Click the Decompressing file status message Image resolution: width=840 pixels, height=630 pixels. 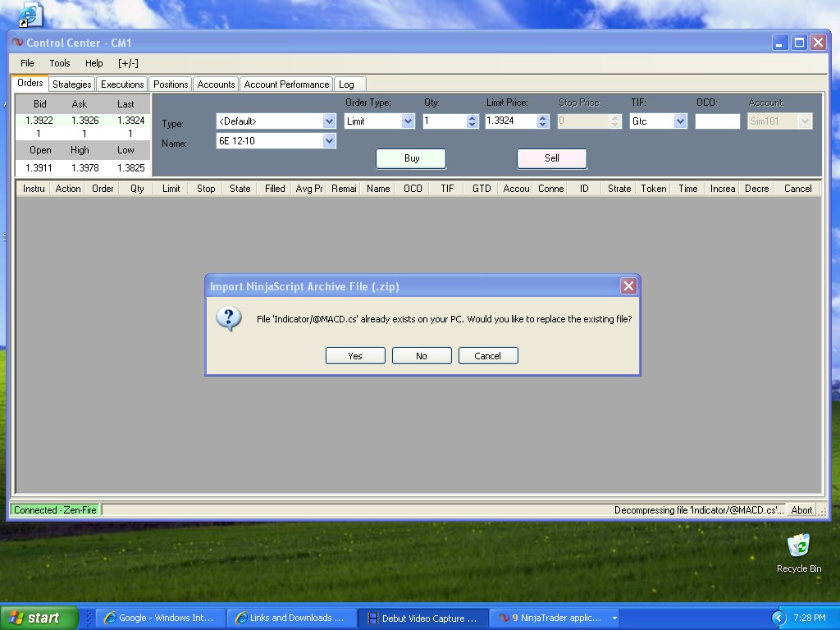[x=699, y=510]
